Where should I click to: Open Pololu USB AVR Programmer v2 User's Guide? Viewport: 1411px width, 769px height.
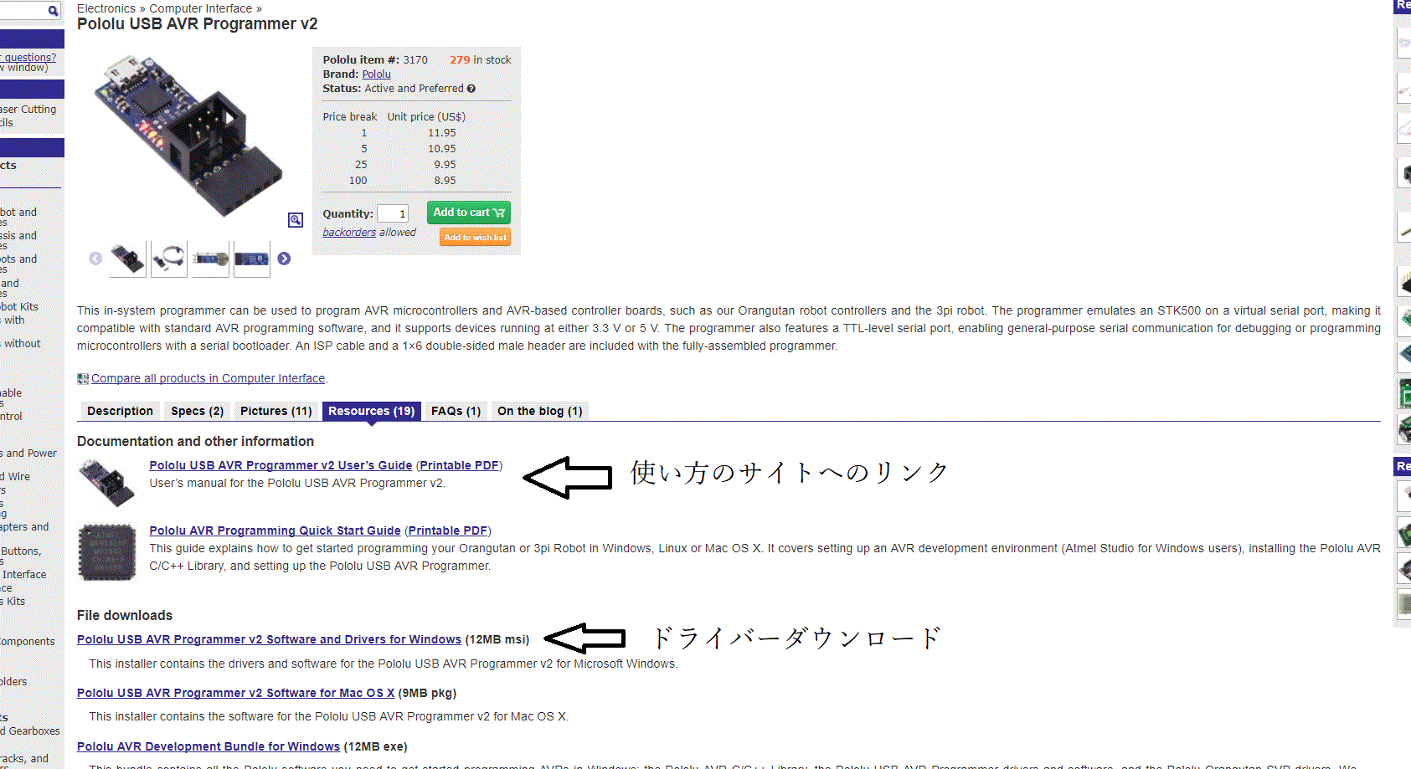(281, 466)
